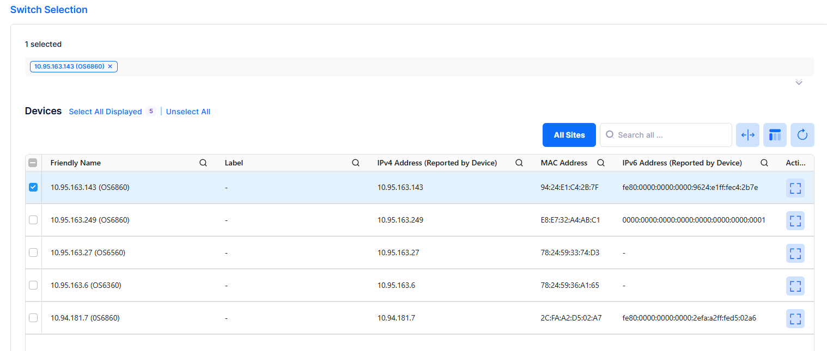Viewport: 827px width, 351px height.
Task: Check the 10.95.163.6 row checkbox
Action: pyautogui.click(x=33, y=285)
